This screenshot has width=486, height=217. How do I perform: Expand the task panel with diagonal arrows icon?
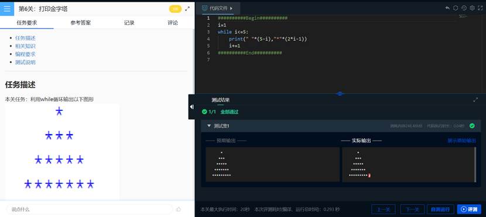[187, 9]
